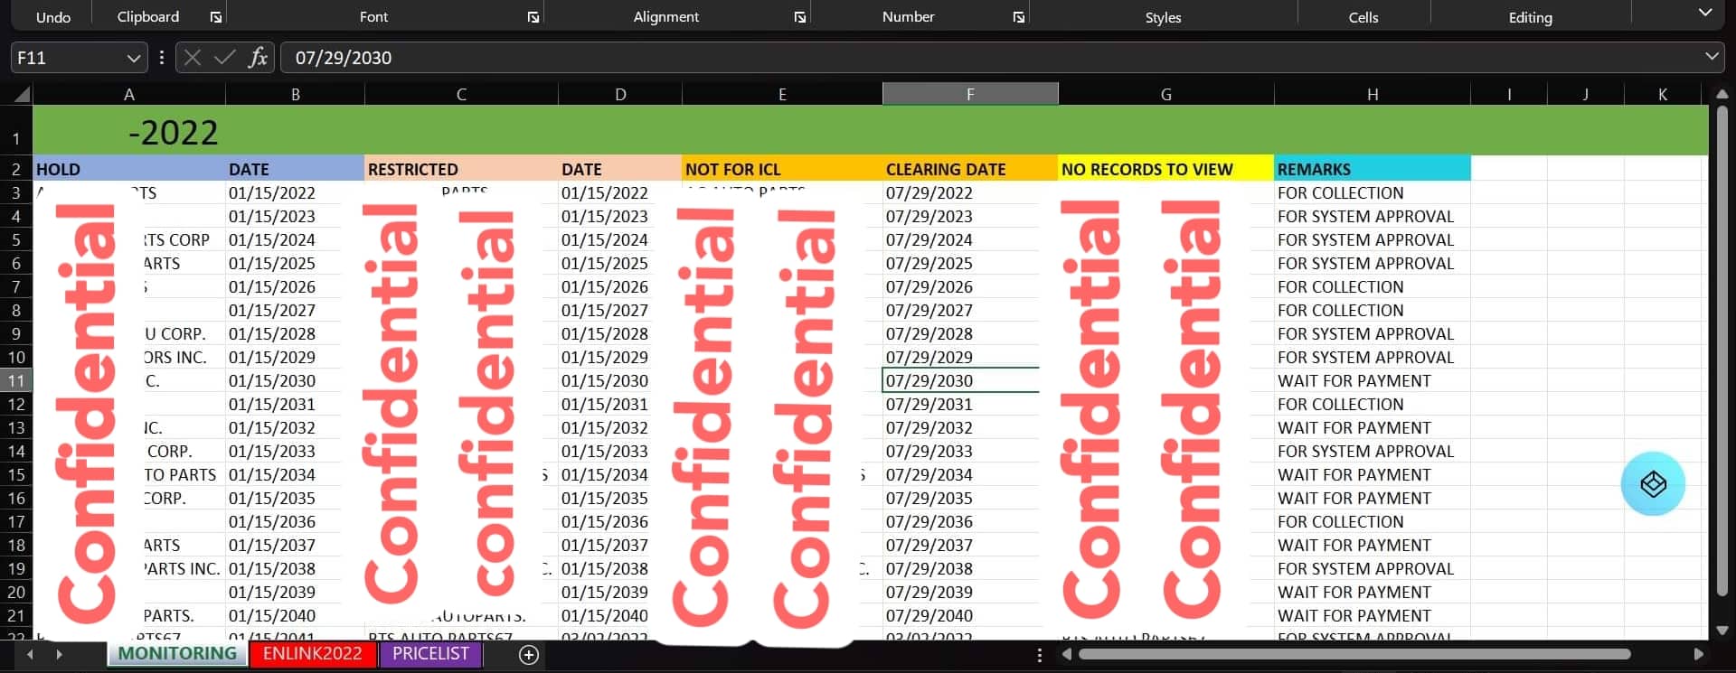Click the horizontal scrollbar left arrow
Image resolution: width=1736 pixels, height=673 pixels.
click(x=1067, y=654)
